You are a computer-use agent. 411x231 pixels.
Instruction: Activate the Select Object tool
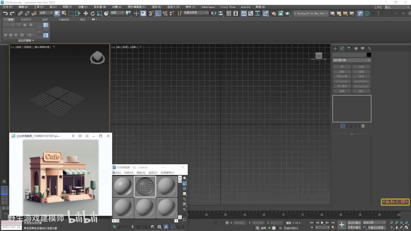(x=57, y=13)
